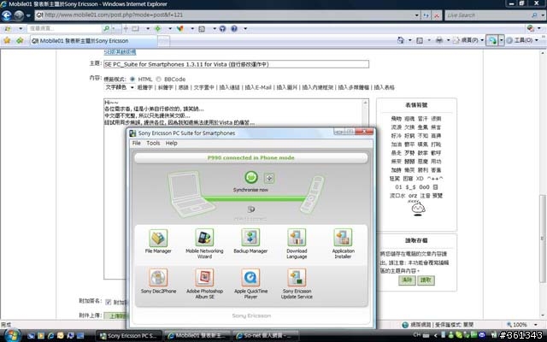This screenshot has height=342, width=547.
Task: Select the HTML mode radio button
Action: [132, 80]
